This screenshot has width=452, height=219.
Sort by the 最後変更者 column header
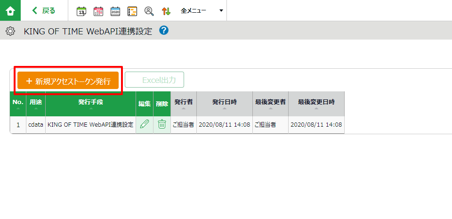click(x=270, y=104)
